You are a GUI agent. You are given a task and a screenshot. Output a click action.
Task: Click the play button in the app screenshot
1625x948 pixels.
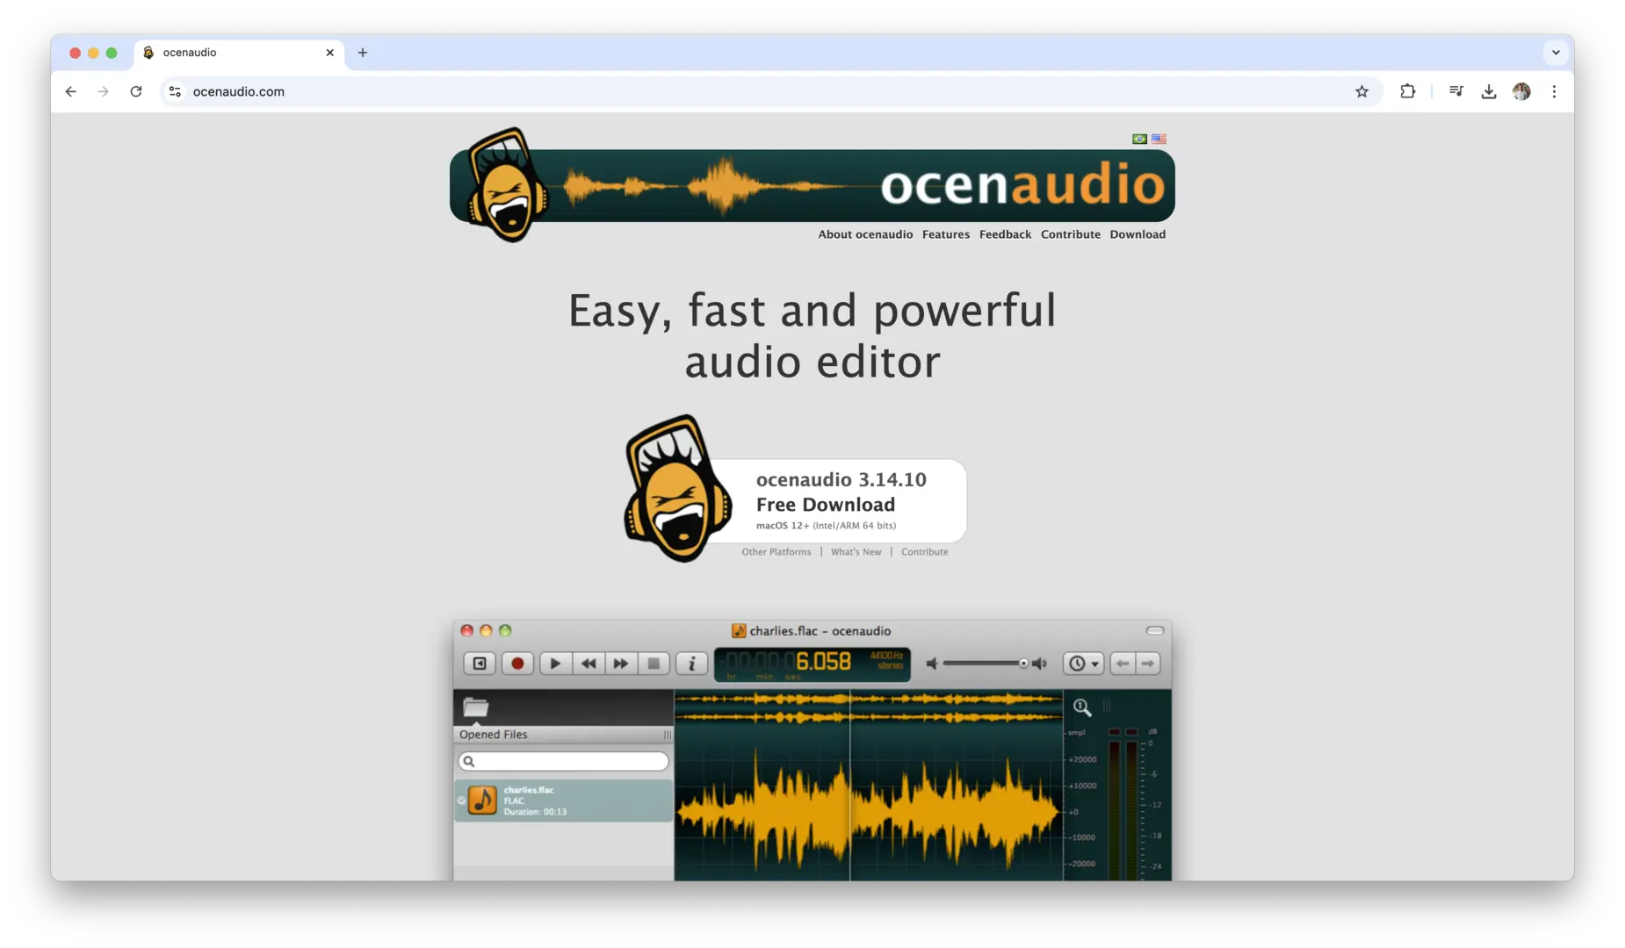(555, 664)
